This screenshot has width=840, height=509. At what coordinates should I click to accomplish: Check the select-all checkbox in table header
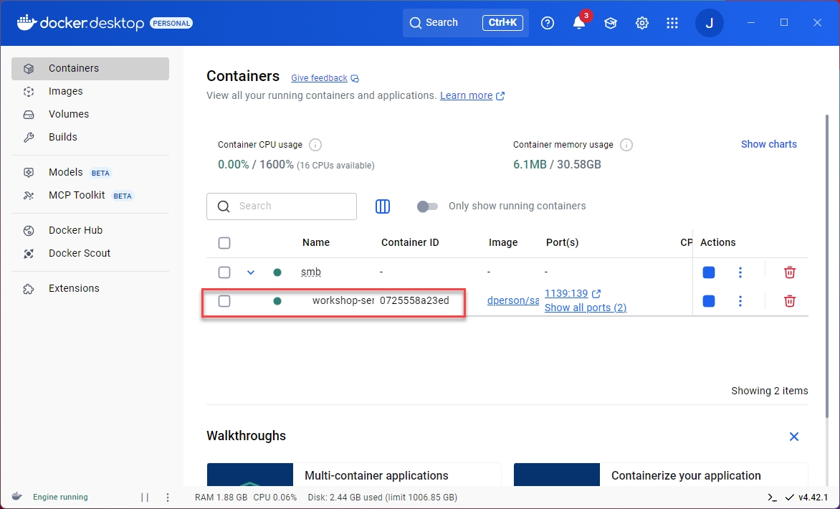[x=224, y=243]
